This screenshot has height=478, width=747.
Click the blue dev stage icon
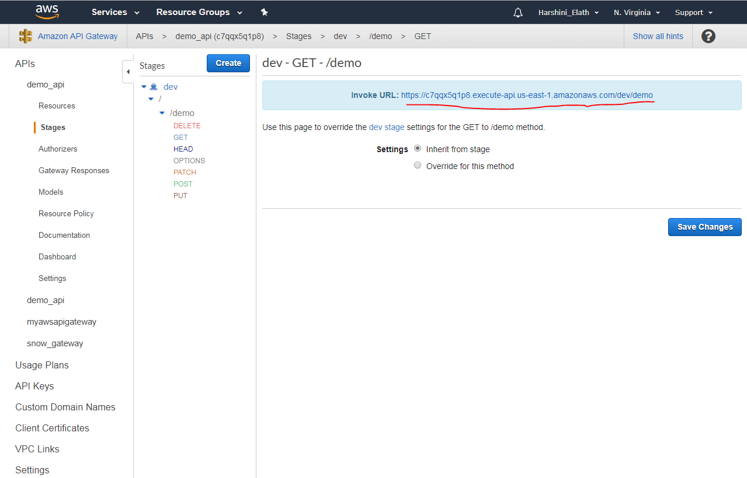coord(153,86)
